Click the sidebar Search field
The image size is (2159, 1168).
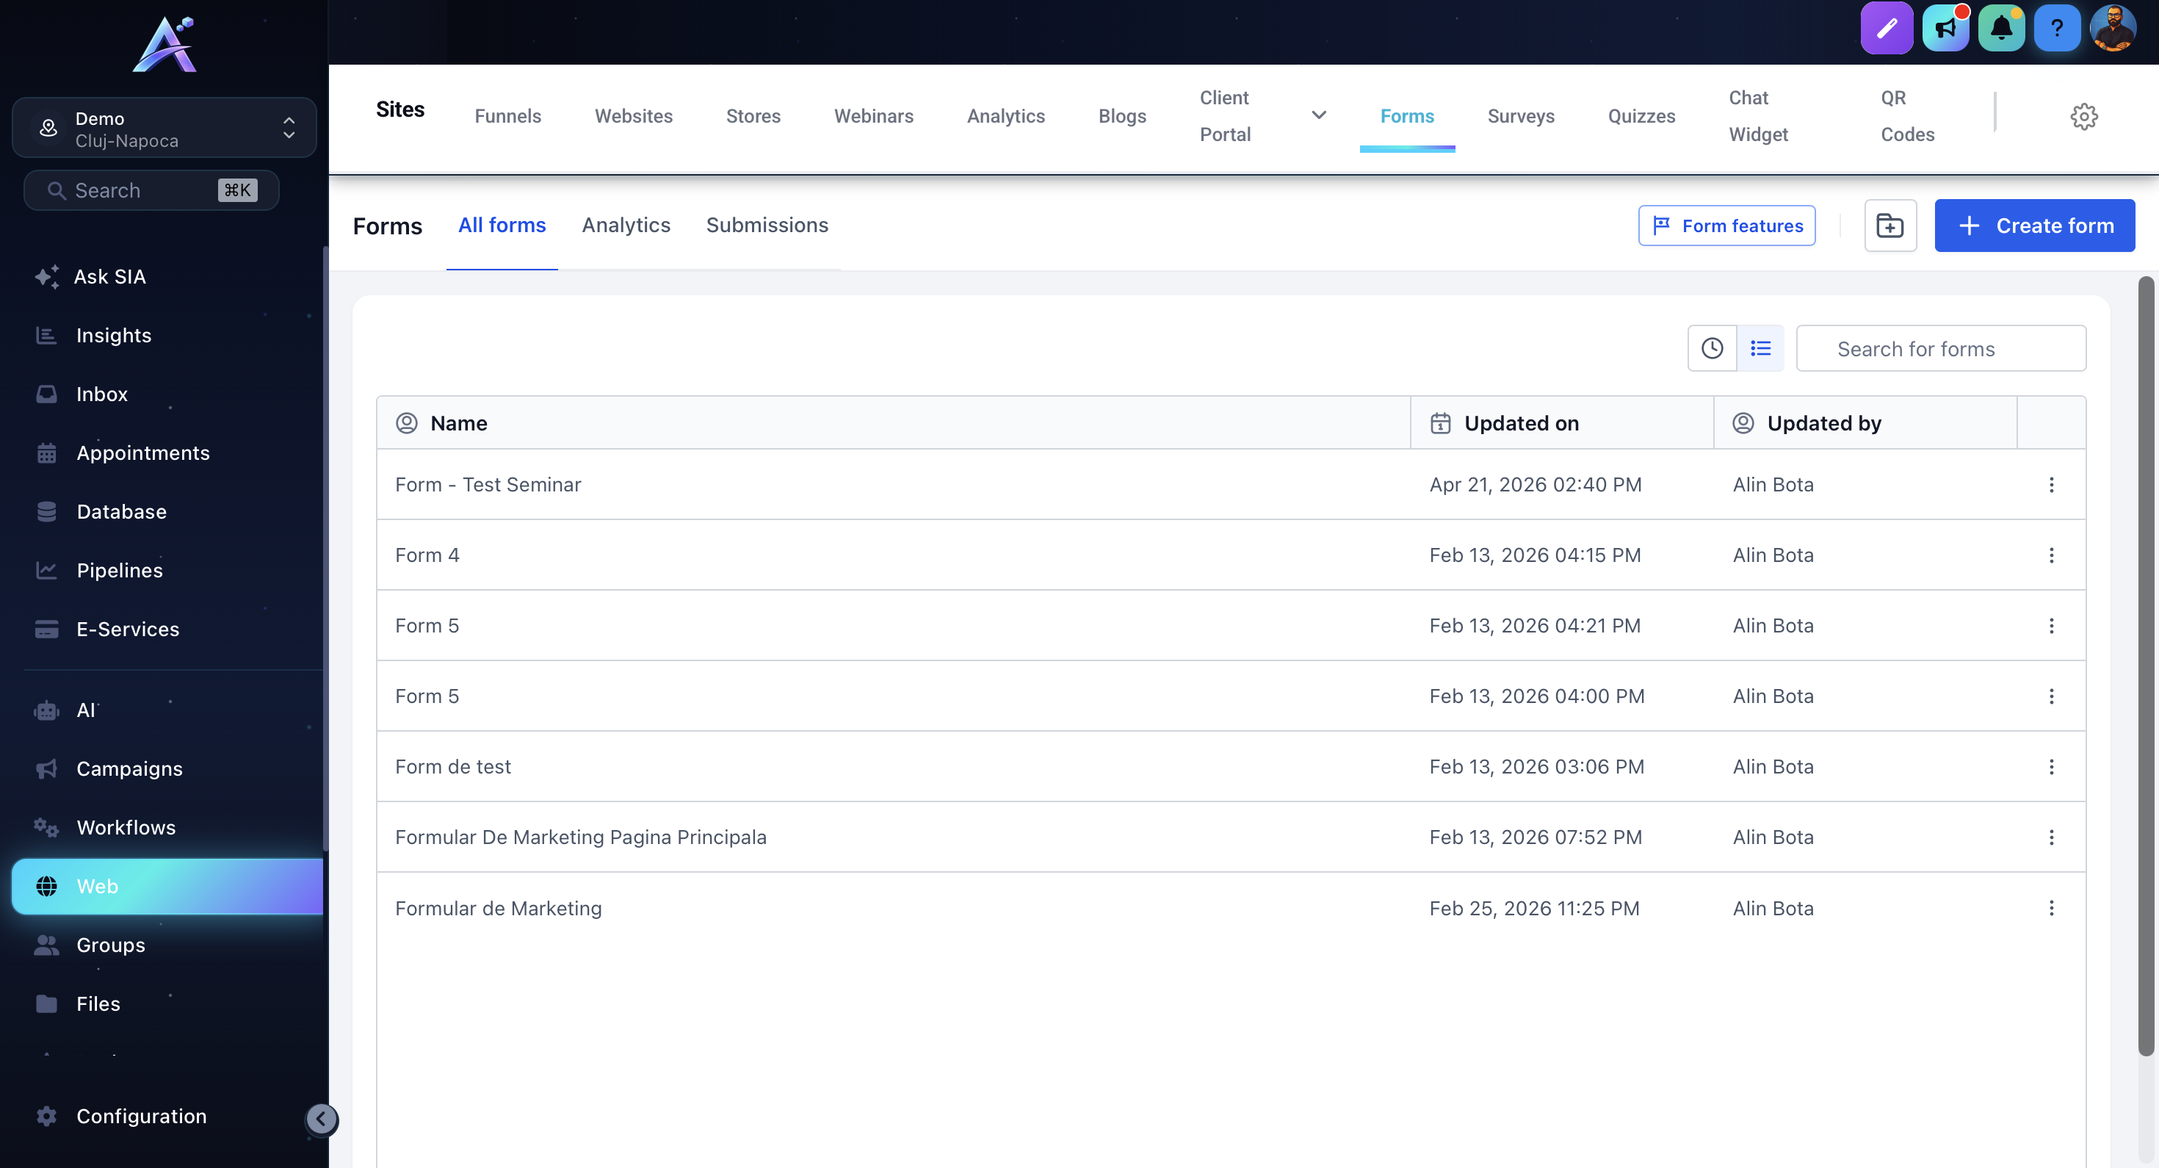[151, 190]
